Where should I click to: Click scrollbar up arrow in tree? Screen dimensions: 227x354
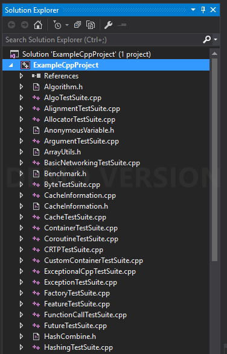click(214, 54)
